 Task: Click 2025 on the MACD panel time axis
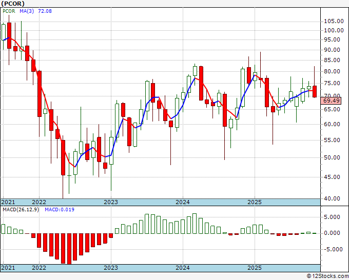(x=255, y=268)
